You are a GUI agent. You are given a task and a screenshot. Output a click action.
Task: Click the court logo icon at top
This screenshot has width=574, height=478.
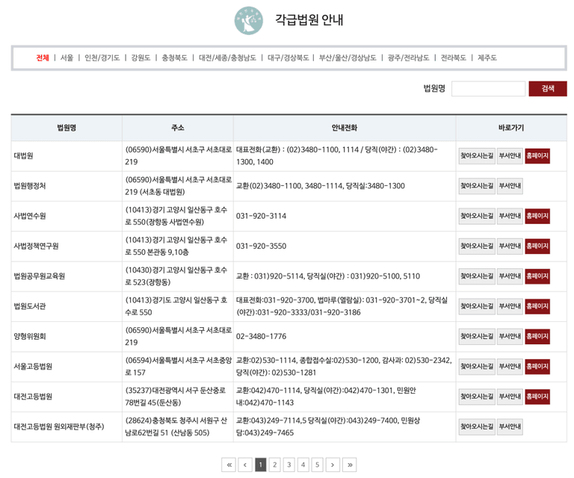[x=248, y=20]
